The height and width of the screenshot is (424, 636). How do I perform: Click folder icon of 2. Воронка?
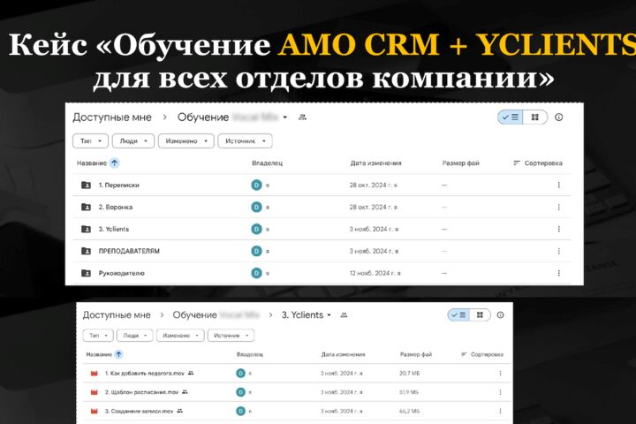tap(86, 207)
